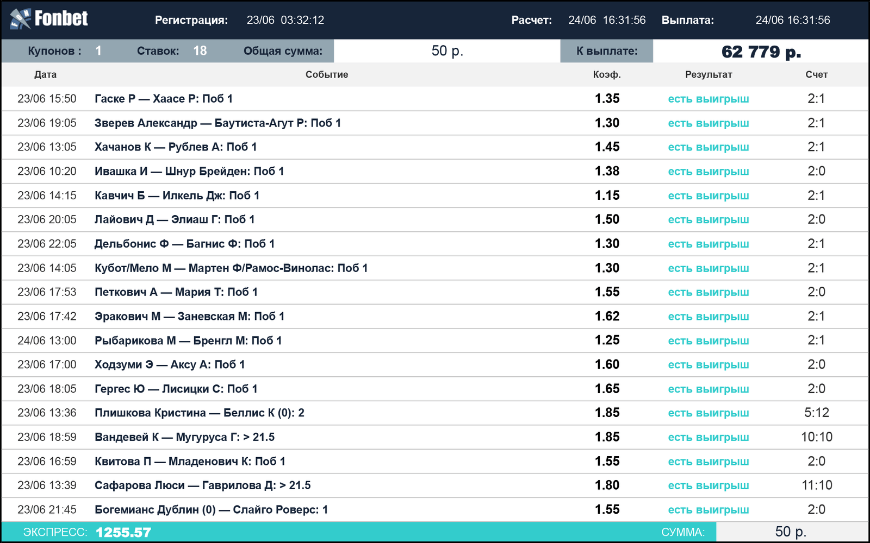Click the СУММА 50 р. field
The width and height of the screenshot is (870, 543).
pos(792,532)
